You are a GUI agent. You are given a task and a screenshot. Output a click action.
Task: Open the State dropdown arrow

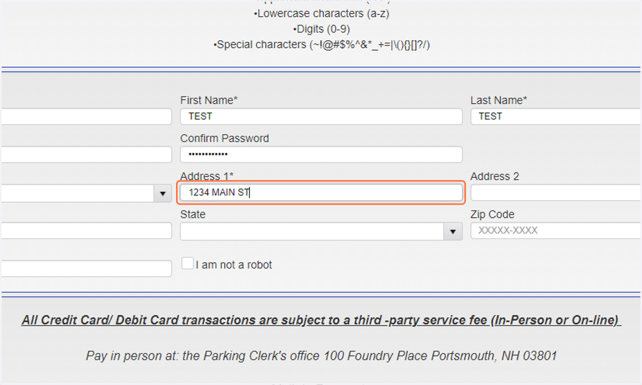453,232
